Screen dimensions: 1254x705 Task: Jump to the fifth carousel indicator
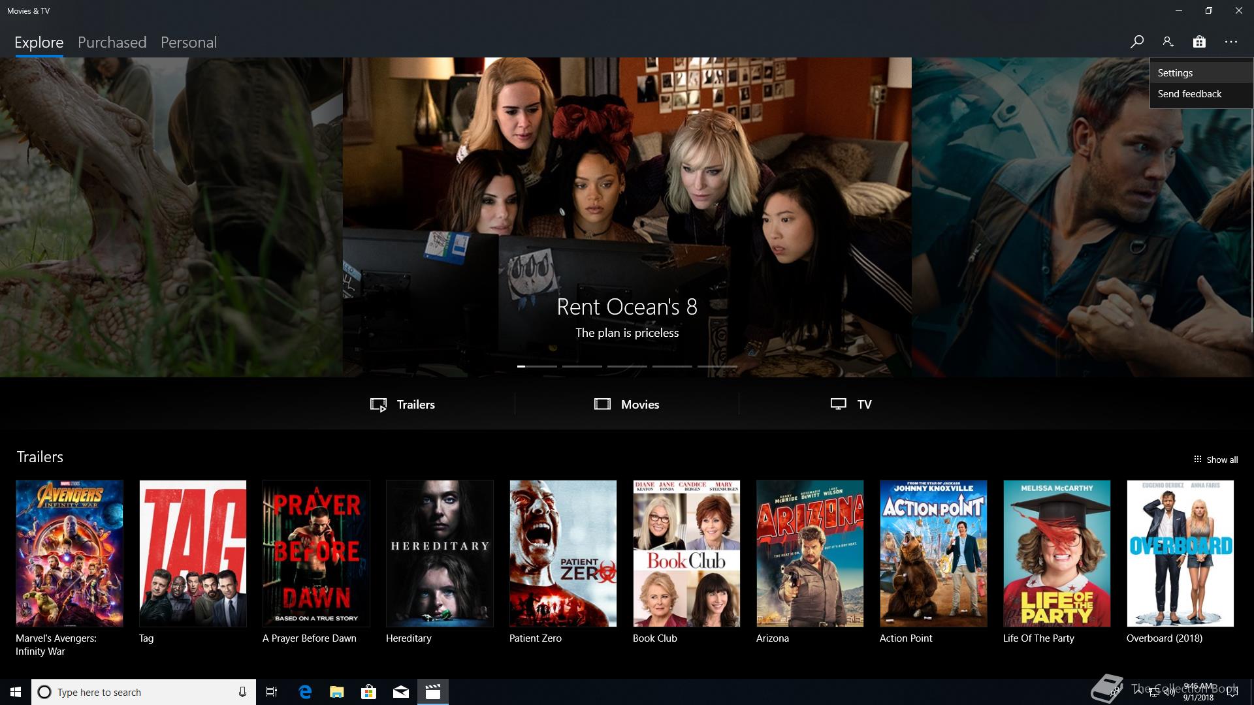[717, 366]
